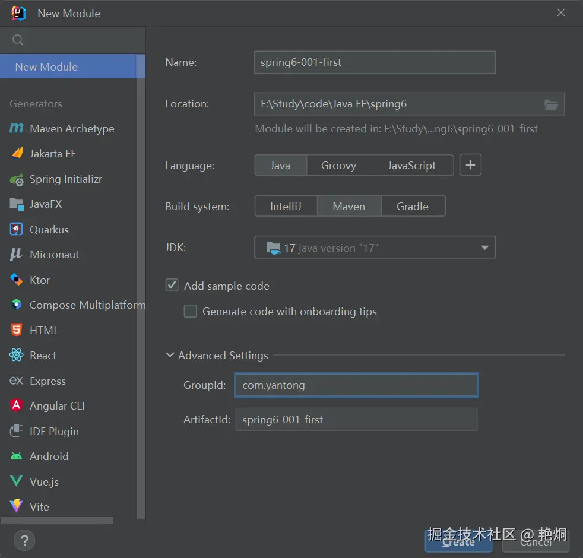The image size is (583, 558).
Task: Choose Gradle build system
Action: coord(413,207)
